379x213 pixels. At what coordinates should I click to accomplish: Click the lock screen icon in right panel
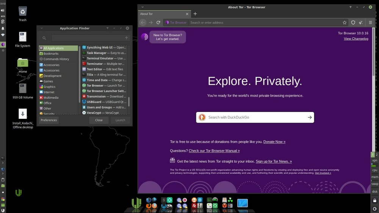pos(375,201)
